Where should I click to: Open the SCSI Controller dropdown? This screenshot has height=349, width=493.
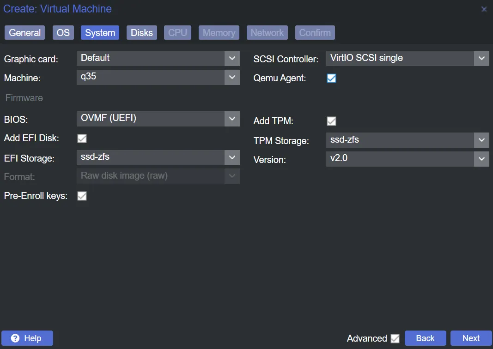click(x=481, y=58)
